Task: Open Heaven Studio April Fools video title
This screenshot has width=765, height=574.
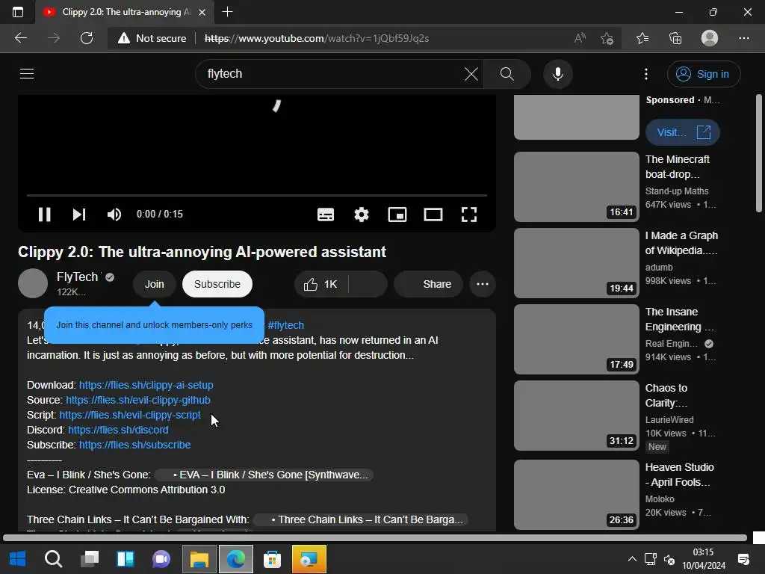Action: coord(680,475)
